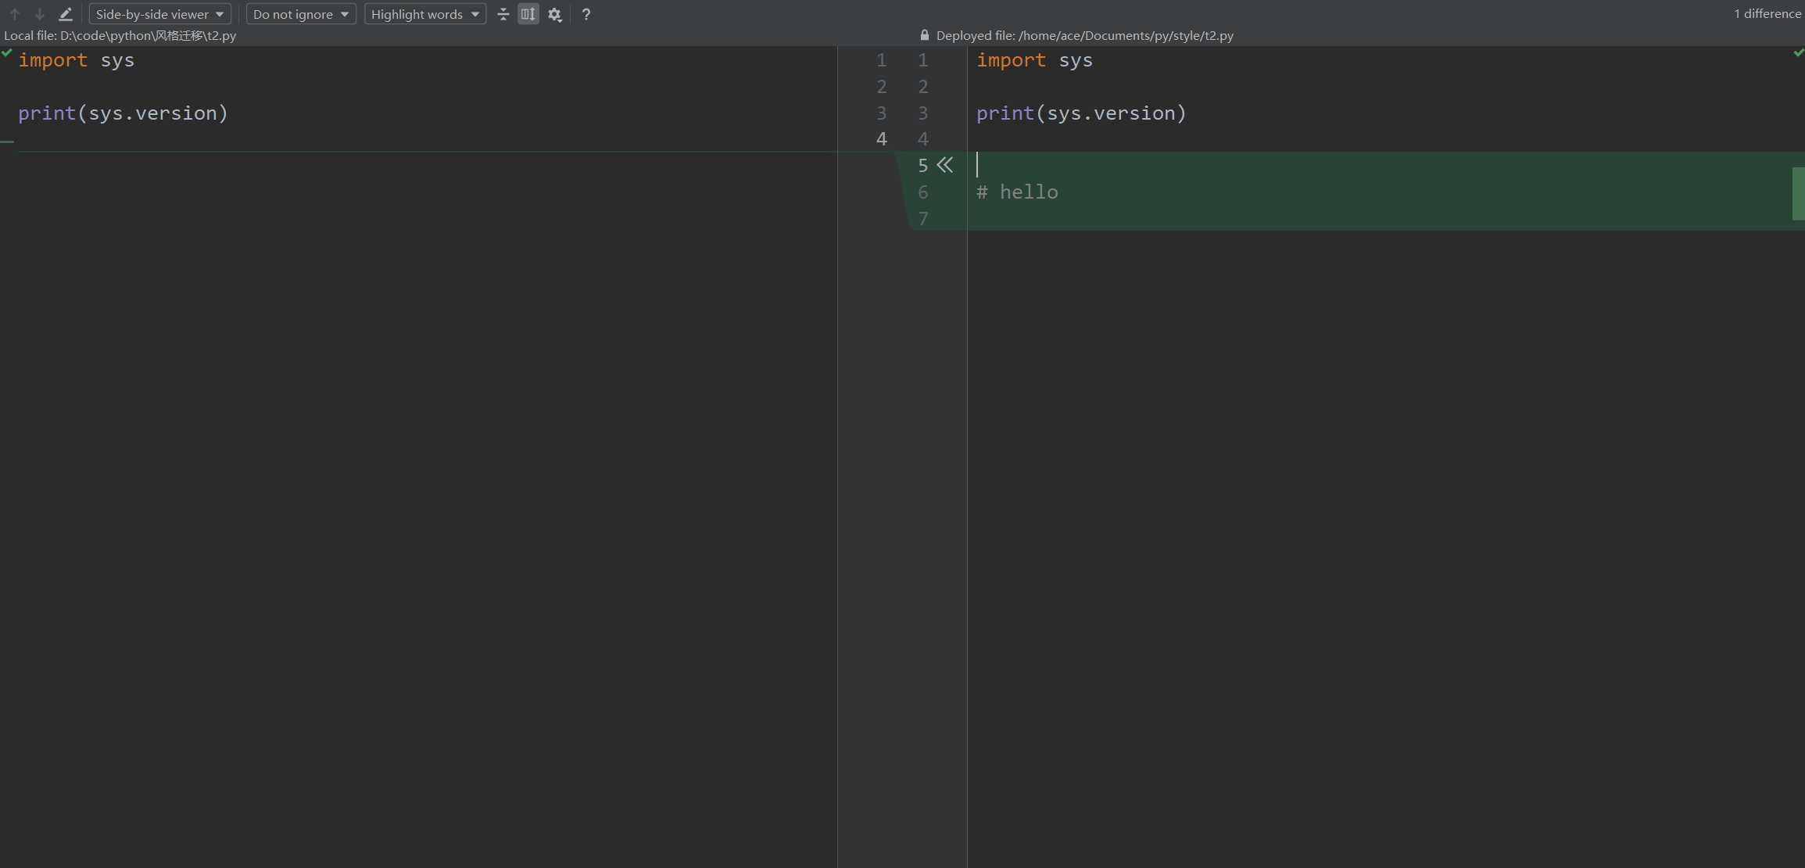Click the '1 difference' counter text
1805x868 pixels.
(x=1767, y=13)
